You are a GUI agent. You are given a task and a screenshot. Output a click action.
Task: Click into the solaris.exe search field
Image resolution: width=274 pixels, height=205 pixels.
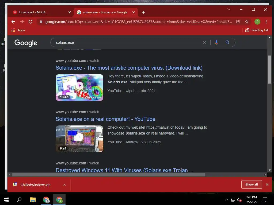click(128, 42)
